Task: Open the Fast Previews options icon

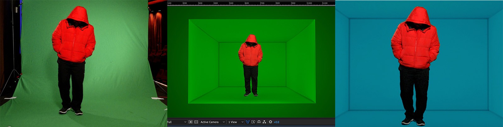Action: coord(253,122)
